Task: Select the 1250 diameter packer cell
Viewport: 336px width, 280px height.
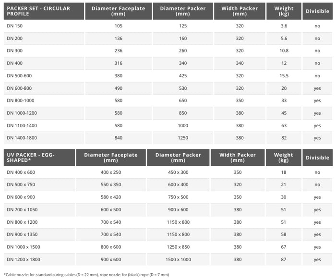Action: pyautogui.click(x=183, y=138)
